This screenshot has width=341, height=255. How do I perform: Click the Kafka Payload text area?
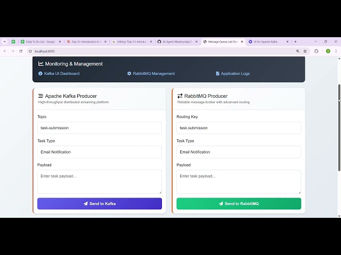100,182
